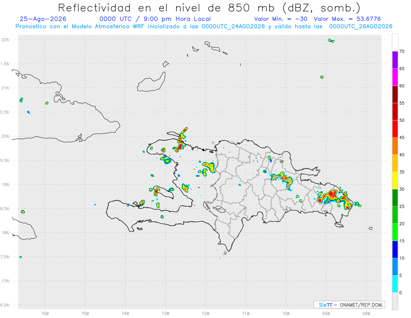This screenshot has height=318, width=411.
Task: Click the '20' value on the color bar
Action: coord(402,224)
